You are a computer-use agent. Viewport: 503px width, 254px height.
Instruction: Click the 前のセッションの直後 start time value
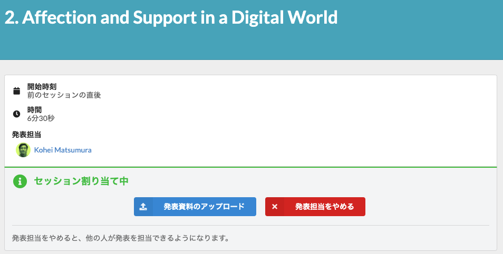64,95
